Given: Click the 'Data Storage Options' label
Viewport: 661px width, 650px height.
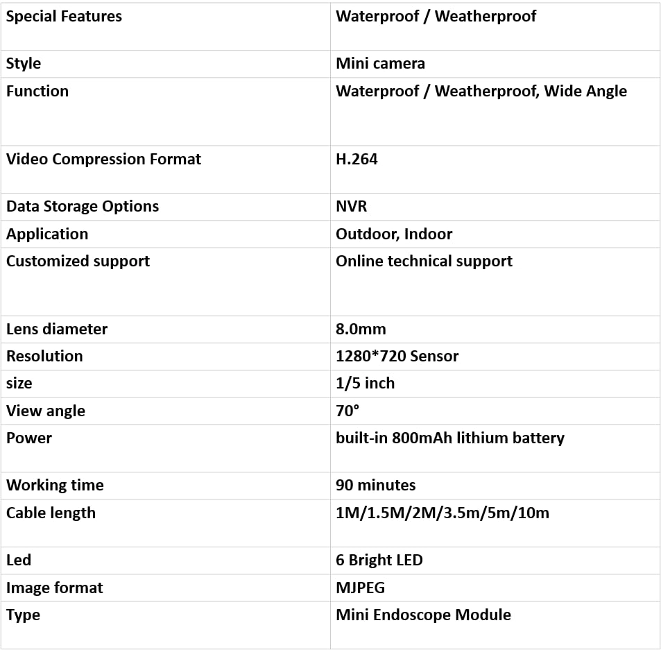Looking at the screenshot, I should tap(82, 206).
